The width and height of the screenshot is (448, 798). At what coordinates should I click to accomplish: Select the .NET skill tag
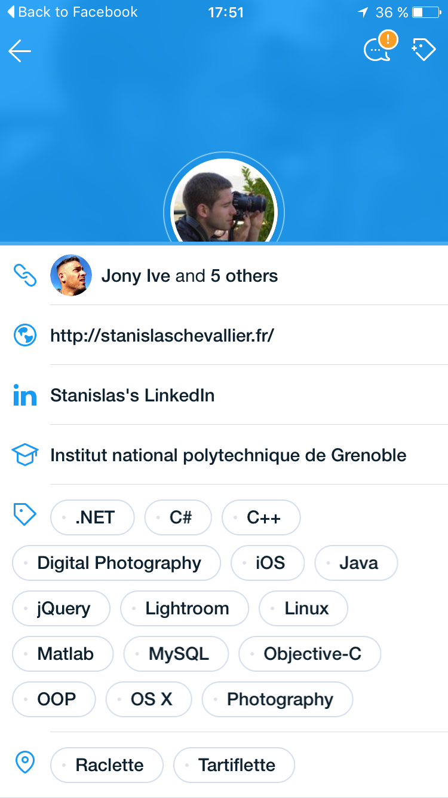(93, 517)
